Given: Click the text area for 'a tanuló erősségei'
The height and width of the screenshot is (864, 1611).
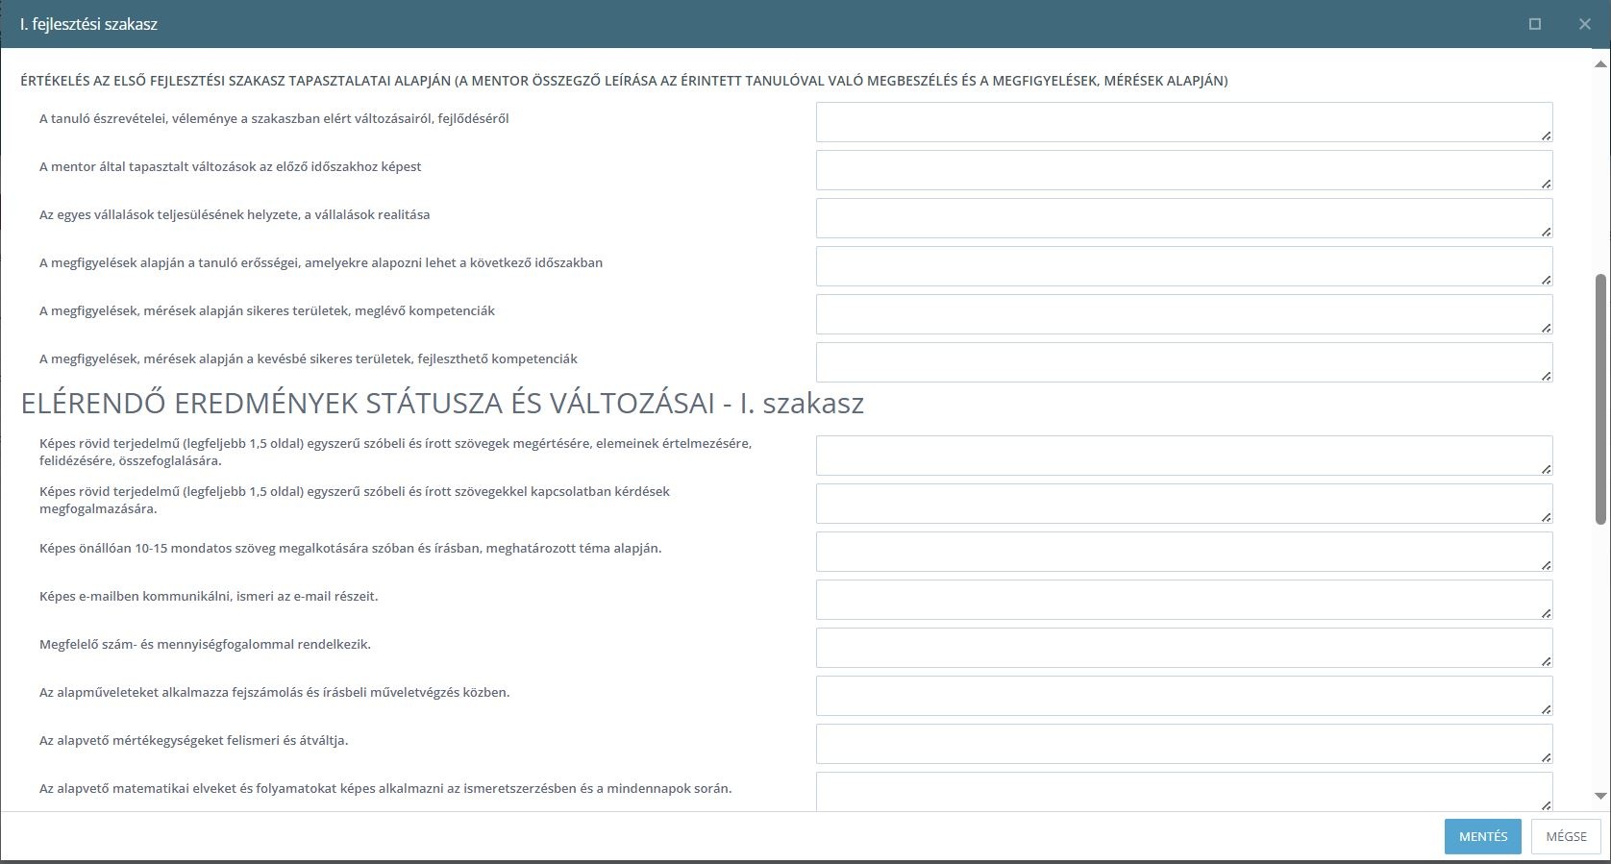Looking at the screenshot, I should tap(1184, 266).
